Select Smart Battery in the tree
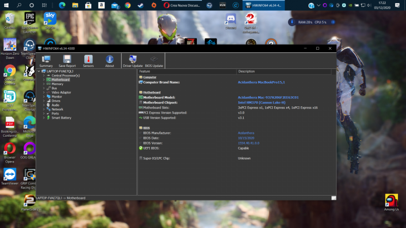 61,118
